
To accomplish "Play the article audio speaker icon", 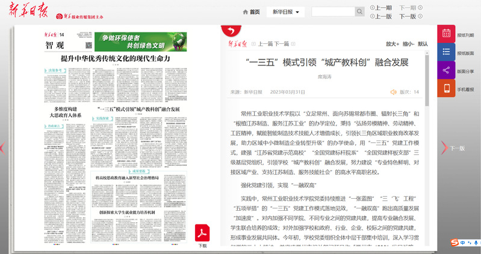I will pos(394,92).
